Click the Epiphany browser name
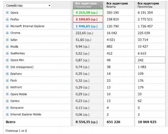The height and width of the screenshot is (134, 168). tap(16, 74)
